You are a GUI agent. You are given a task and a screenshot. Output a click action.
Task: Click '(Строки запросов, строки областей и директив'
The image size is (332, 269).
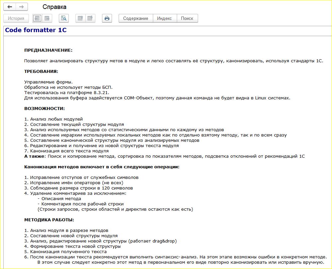point(115,209)
